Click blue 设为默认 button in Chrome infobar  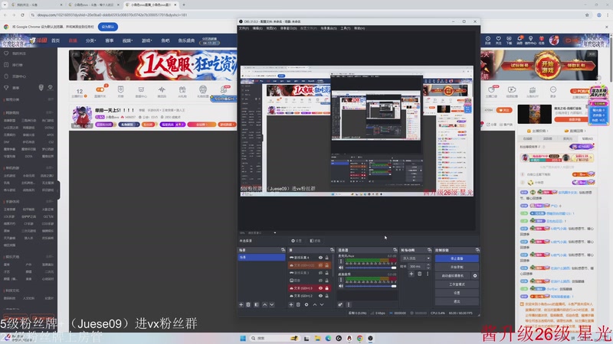pyautogui.click(x=108, y=27)
